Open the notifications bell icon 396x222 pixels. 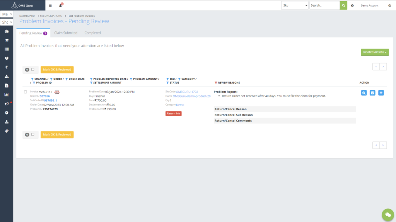pos(61,5)
